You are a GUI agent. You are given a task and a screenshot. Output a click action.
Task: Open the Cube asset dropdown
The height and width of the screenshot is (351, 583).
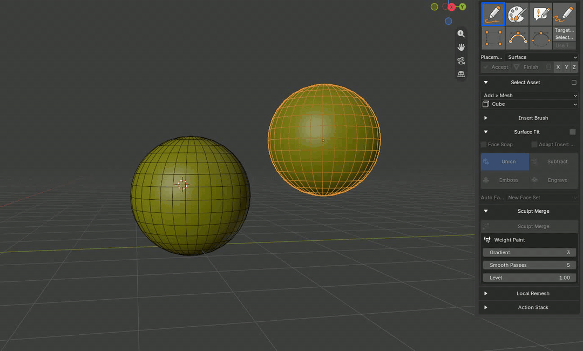pos(530,104)
